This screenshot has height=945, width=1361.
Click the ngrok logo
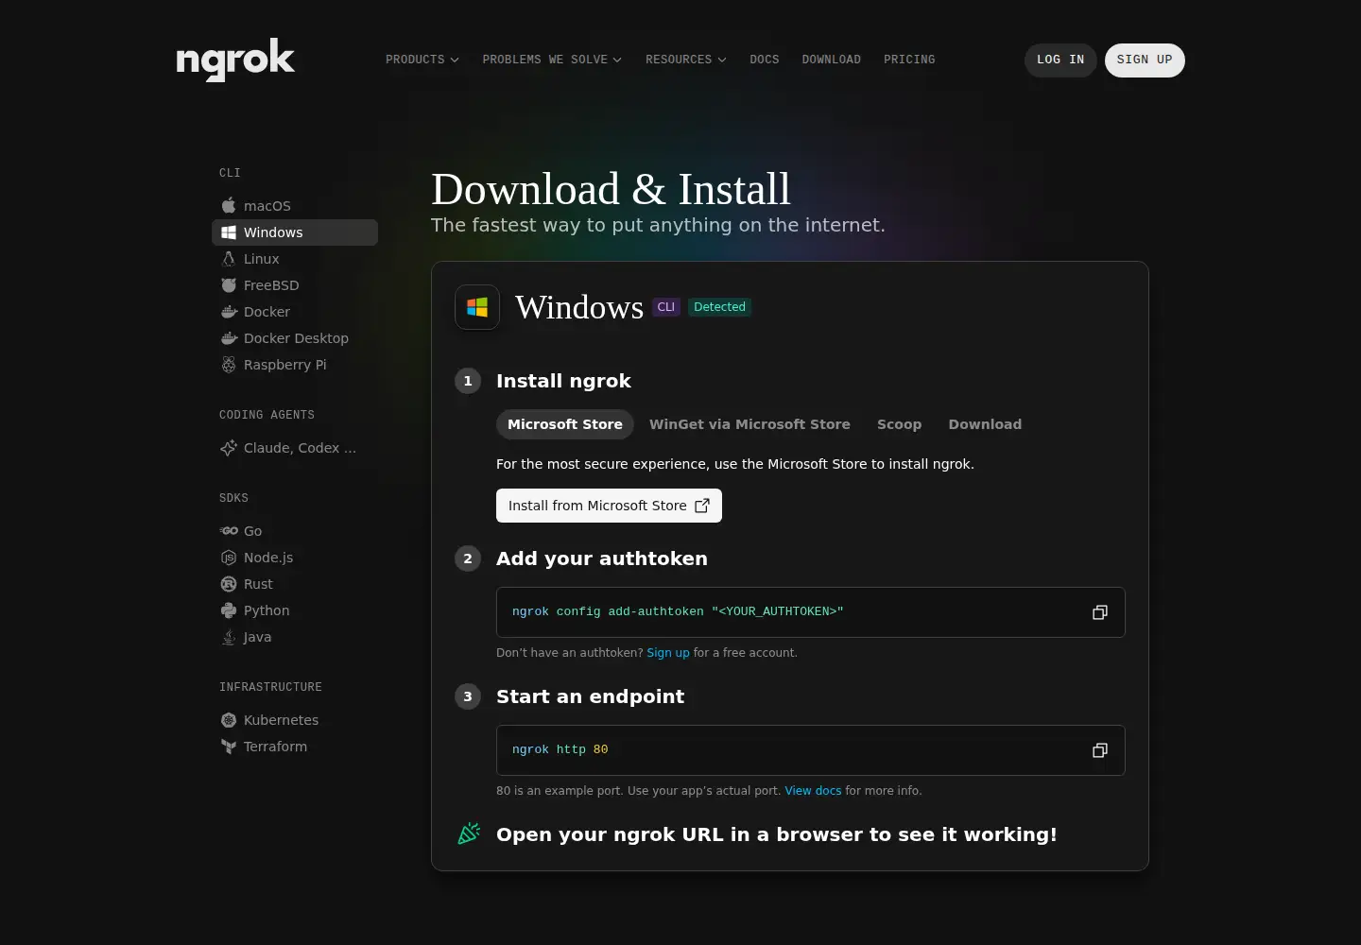pos(235,60)
